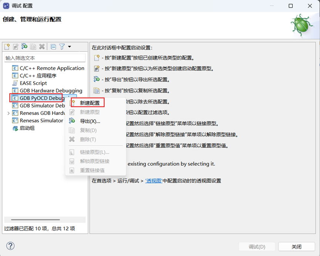Screen dimensions: 320x256
Task: Click the Duplicate configuration toolbar icon
Action: [33, 47]
